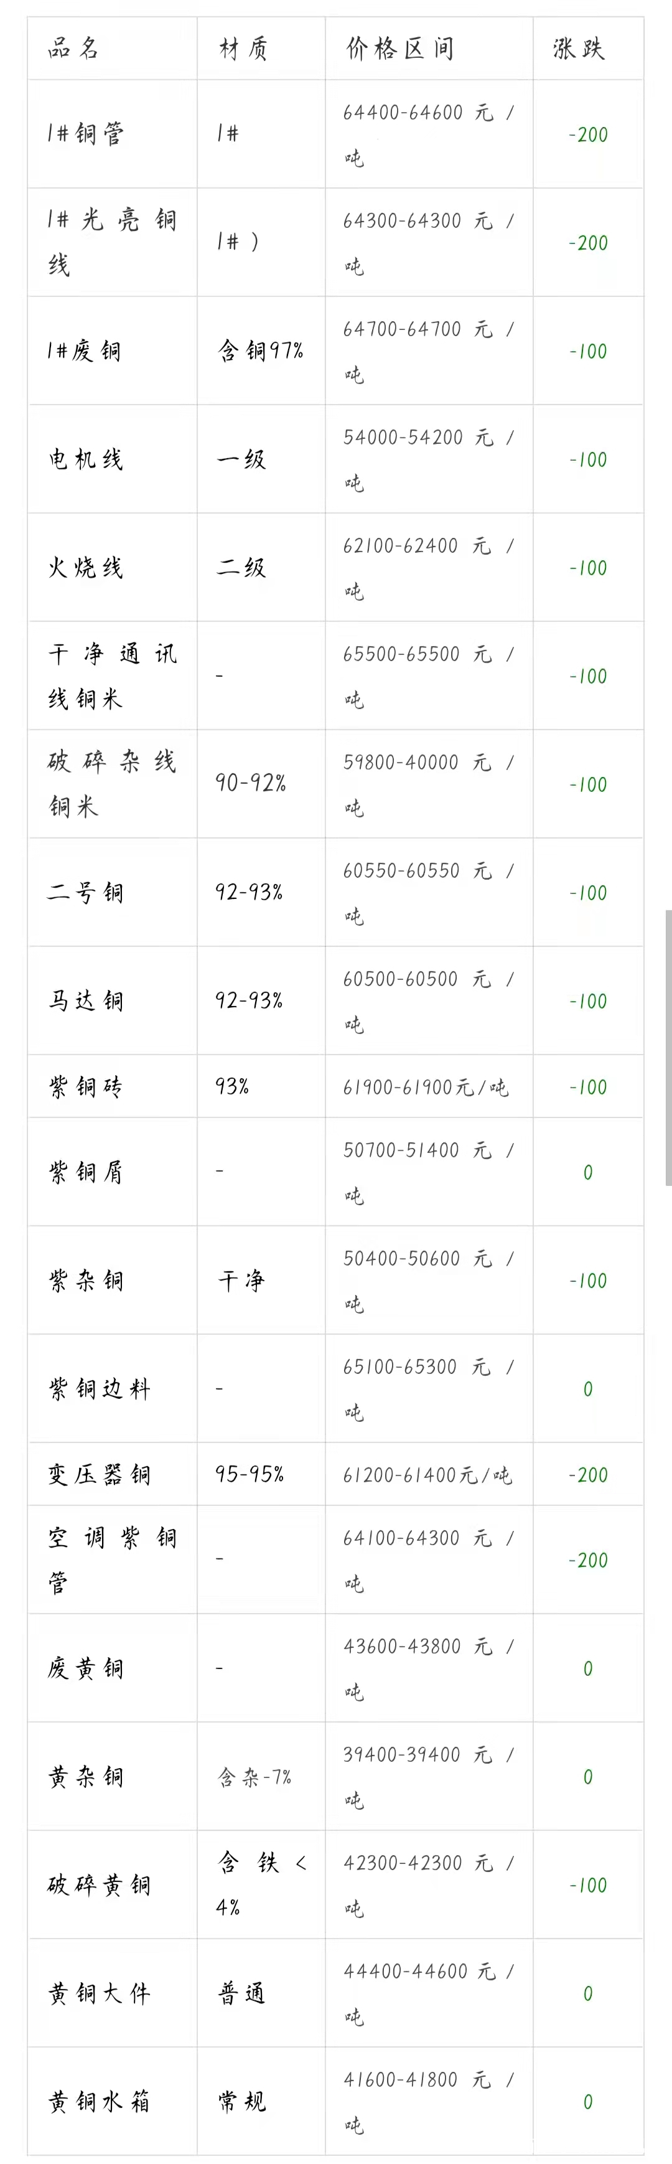Click the 价格区间 column header
This screenshot has width=672, height=2164.
(400, 49)
